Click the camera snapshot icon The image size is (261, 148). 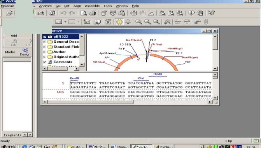click(x=52, y=13)
